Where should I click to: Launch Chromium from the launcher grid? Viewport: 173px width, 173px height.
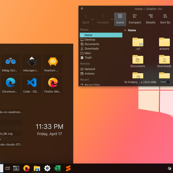[x=10, y=85]
